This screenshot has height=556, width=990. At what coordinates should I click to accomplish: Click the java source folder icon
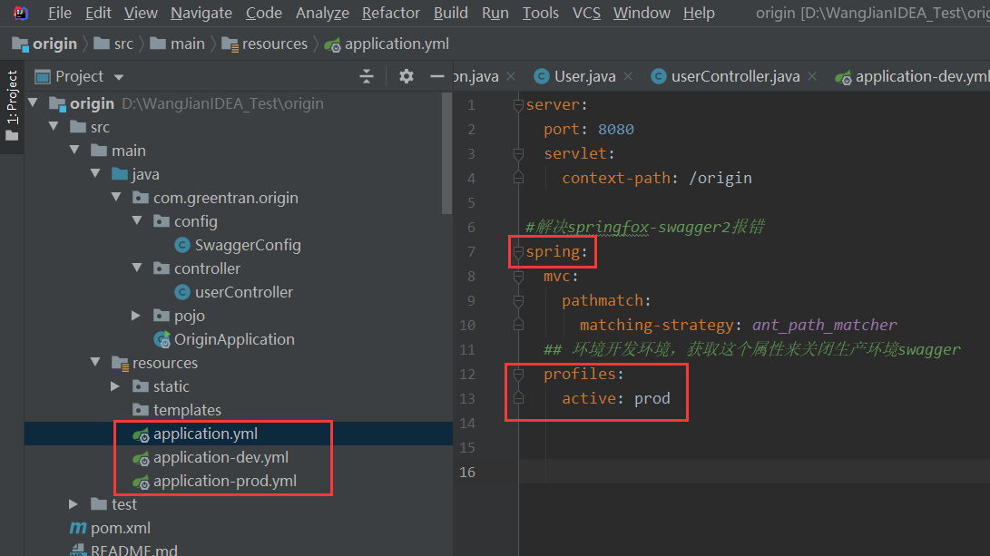point(120,173)
